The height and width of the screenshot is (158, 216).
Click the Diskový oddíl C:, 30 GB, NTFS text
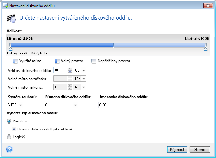[x=27, y=53]
